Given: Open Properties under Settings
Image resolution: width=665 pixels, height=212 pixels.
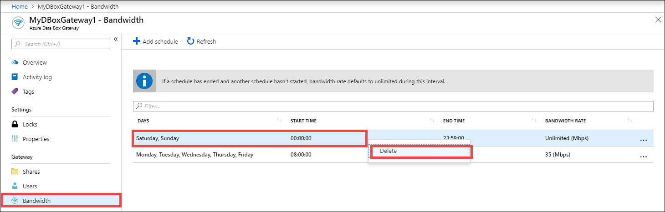Looking at the screenshot, I should point(36,139).
